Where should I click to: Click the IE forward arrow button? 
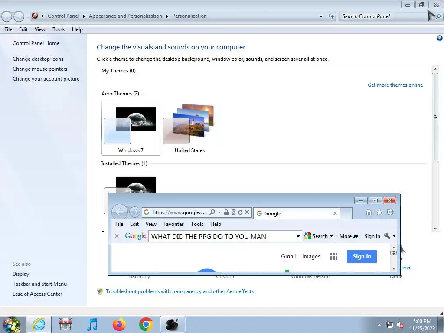coord(134,212)
